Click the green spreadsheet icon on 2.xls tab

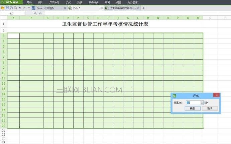70,8
